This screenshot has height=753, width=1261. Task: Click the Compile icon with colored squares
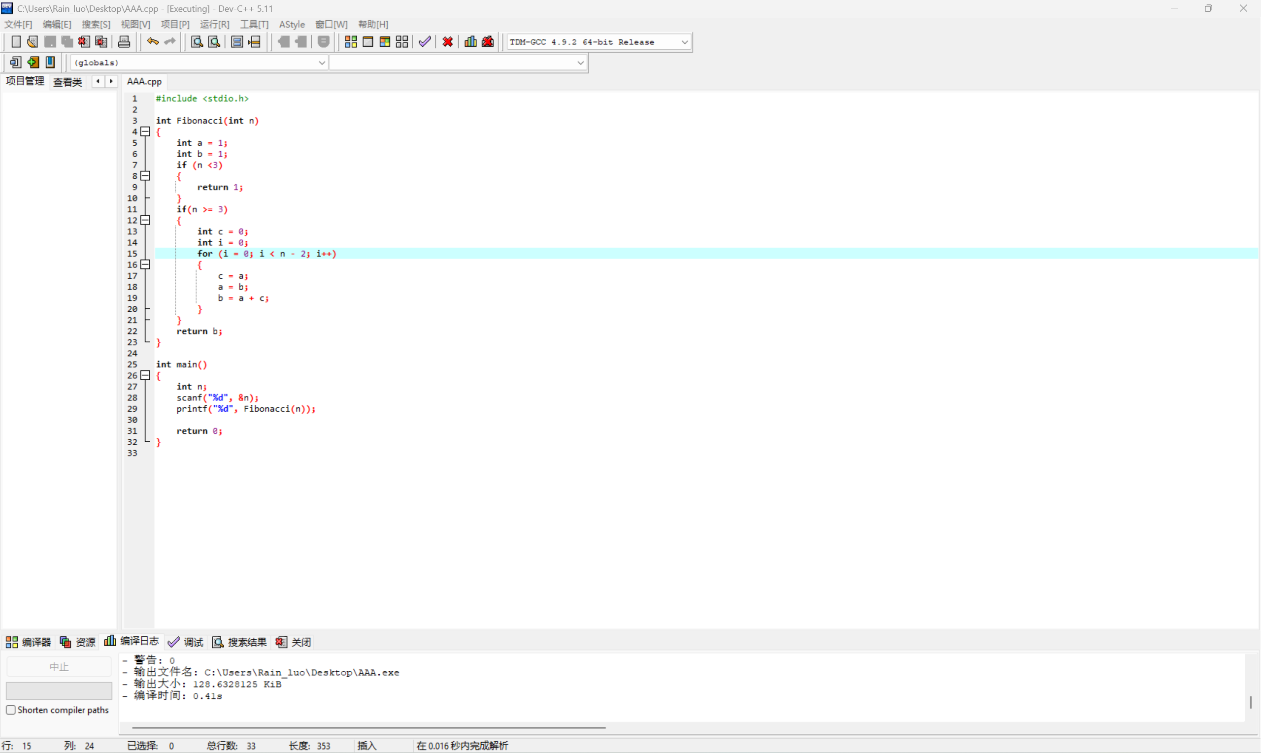click(x=351, y=41)
